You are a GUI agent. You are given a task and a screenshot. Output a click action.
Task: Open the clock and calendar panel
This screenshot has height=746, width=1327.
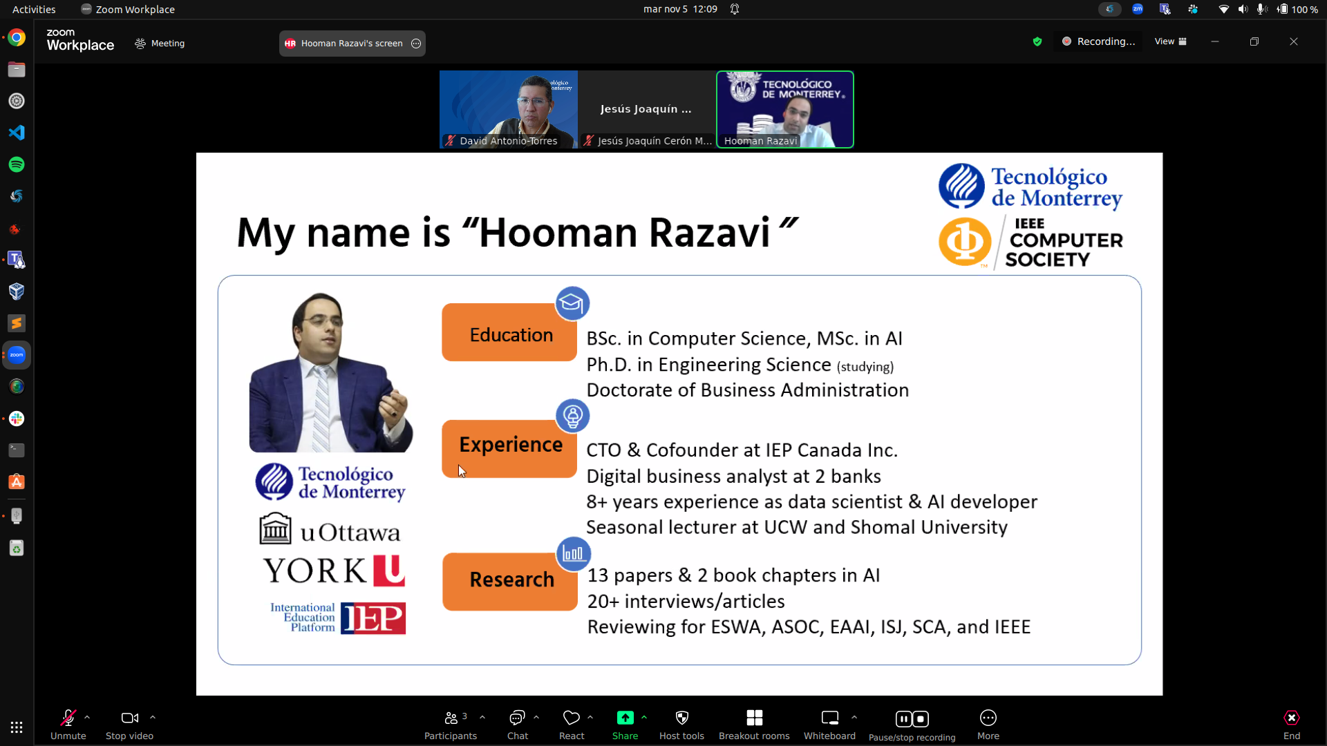[x=680, y=9]
